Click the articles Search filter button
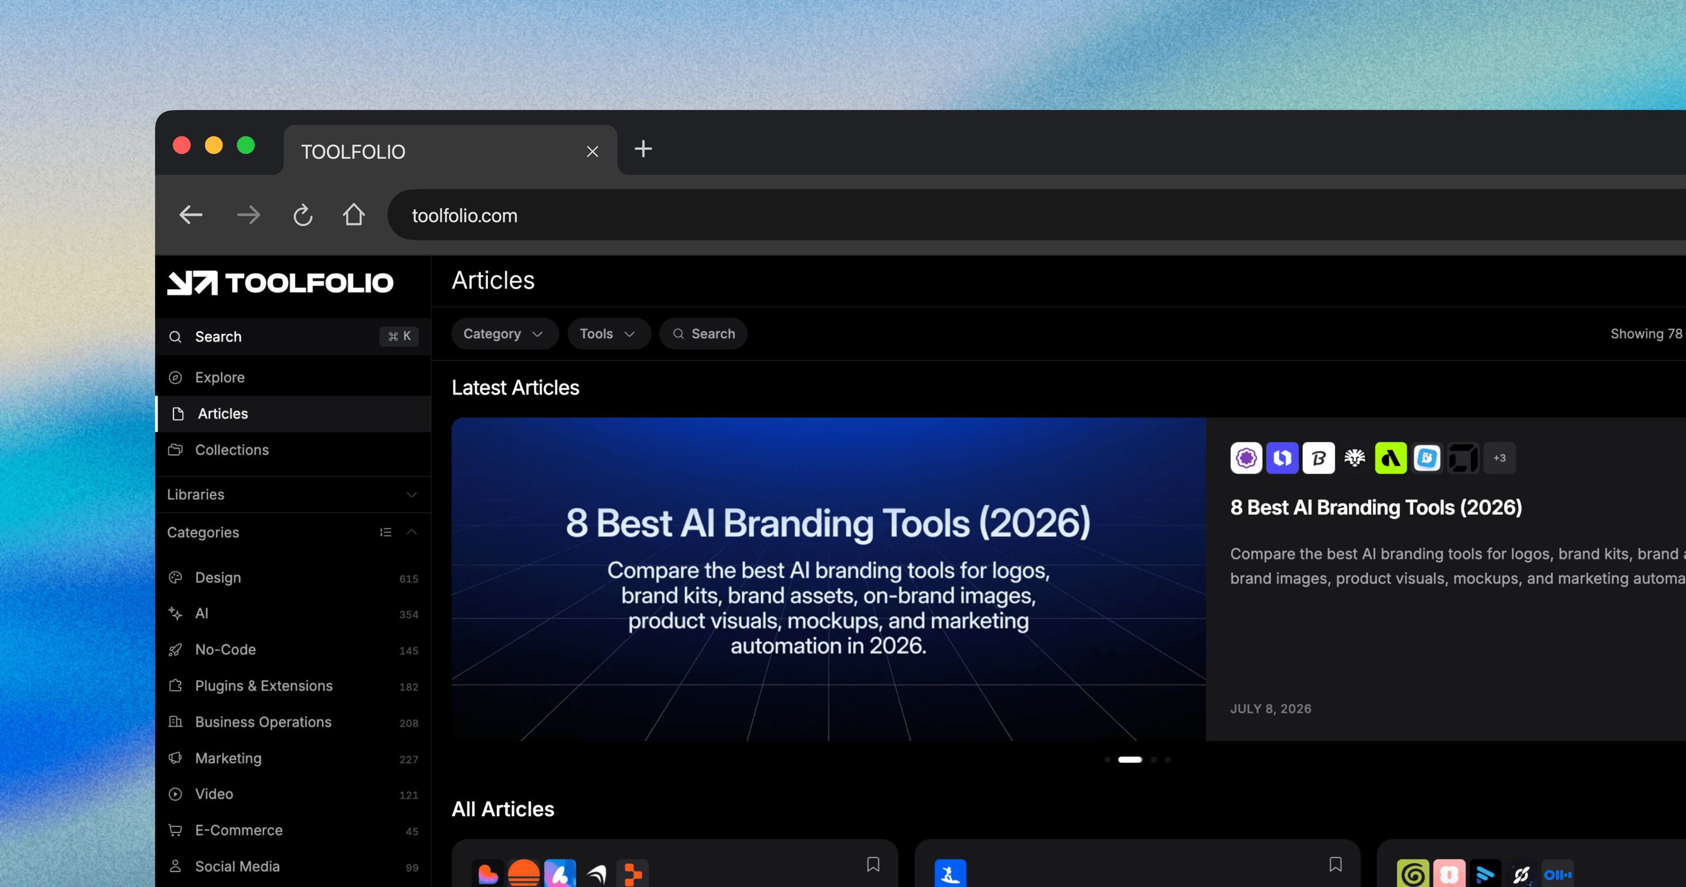 [x=704, y=334]
